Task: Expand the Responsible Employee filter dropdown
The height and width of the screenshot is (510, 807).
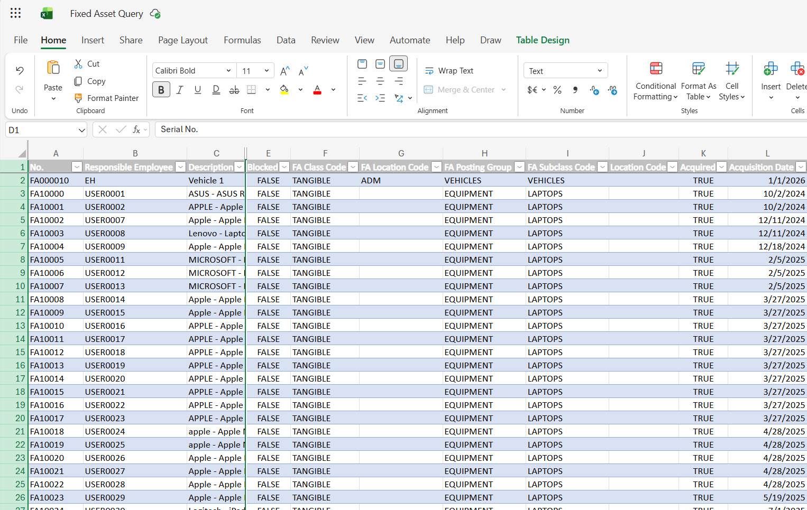Action: [x=180, y=167]
